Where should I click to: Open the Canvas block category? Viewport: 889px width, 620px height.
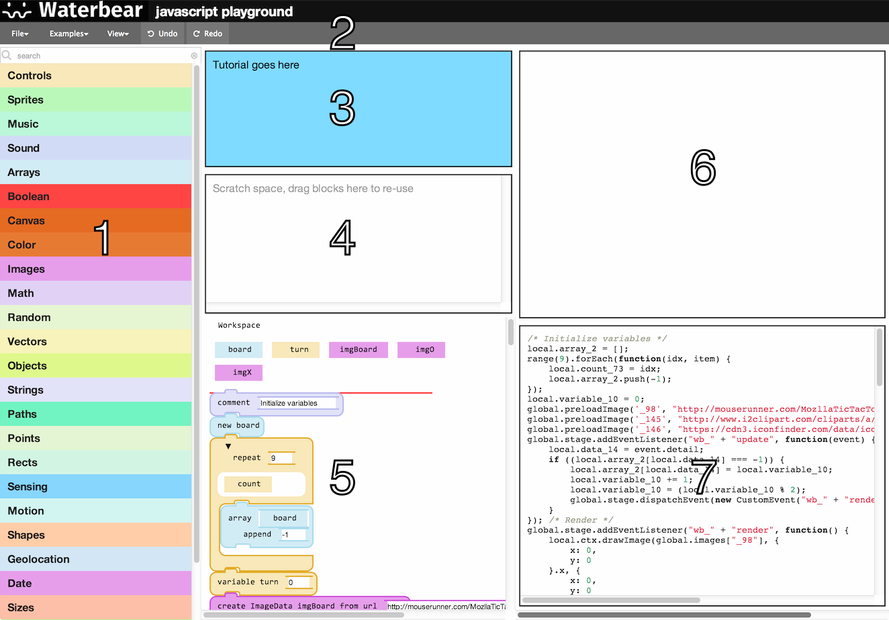point(96,220)
